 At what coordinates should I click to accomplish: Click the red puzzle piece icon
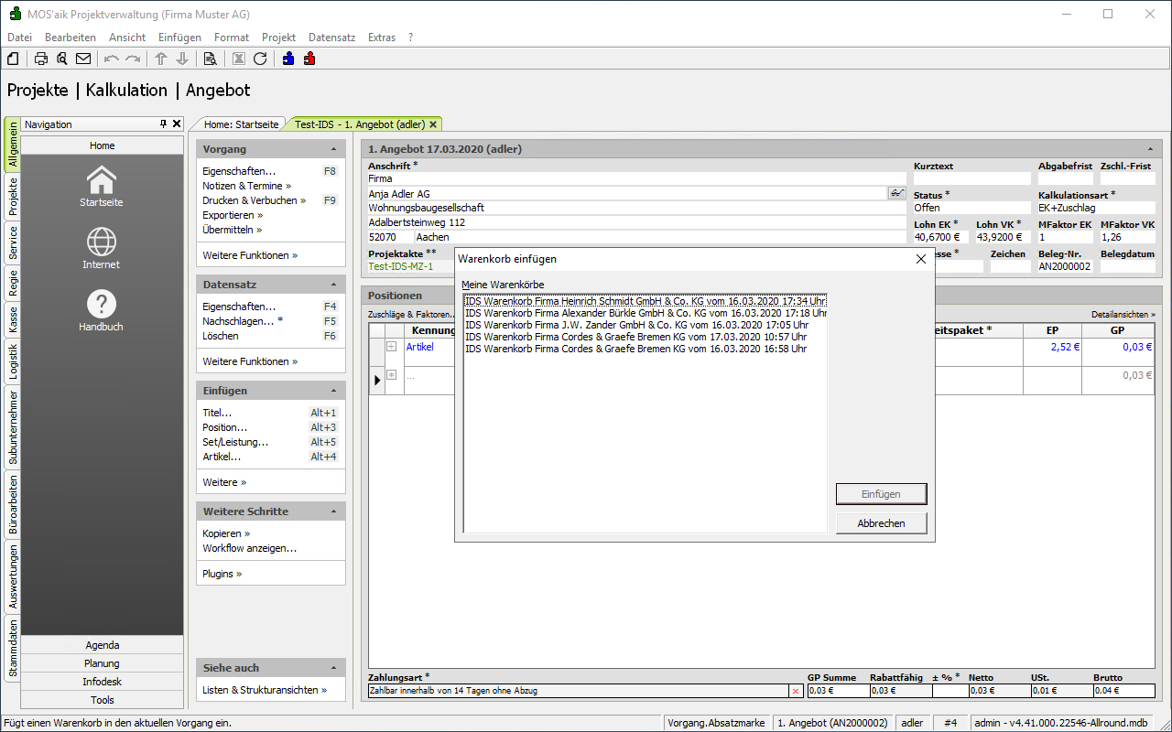(x=309, y=59)
